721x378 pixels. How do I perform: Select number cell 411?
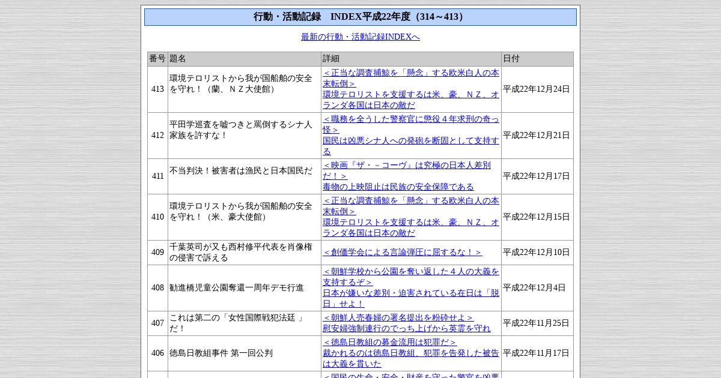pyautogui.click(x=157, y=176)
